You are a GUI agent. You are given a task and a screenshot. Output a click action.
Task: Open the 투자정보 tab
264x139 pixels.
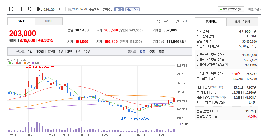211,22
